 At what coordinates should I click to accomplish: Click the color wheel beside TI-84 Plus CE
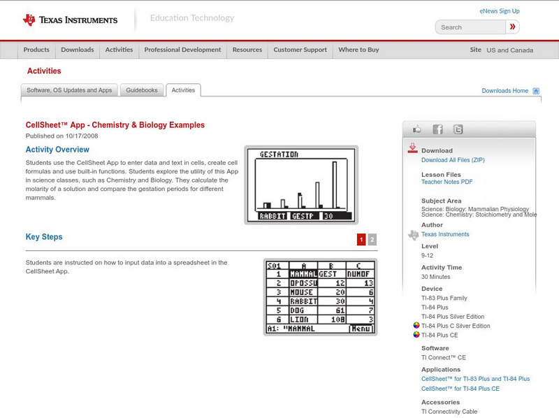pyautogui.click(x=415, y=336)
